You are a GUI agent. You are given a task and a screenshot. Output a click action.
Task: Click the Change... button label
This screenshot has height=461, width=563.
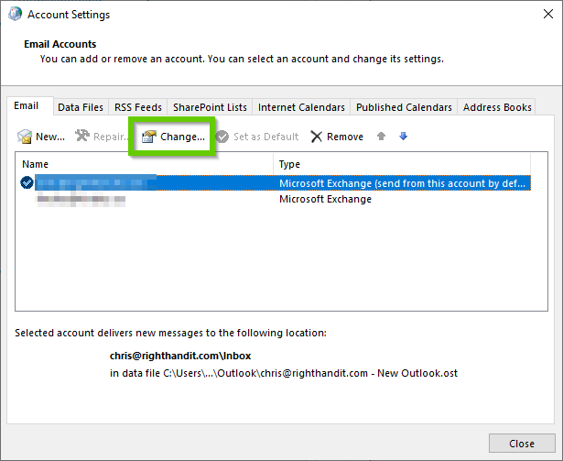coord(182,137)
